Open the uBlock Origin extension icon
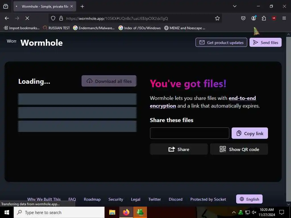 click(x=274, y=18)
